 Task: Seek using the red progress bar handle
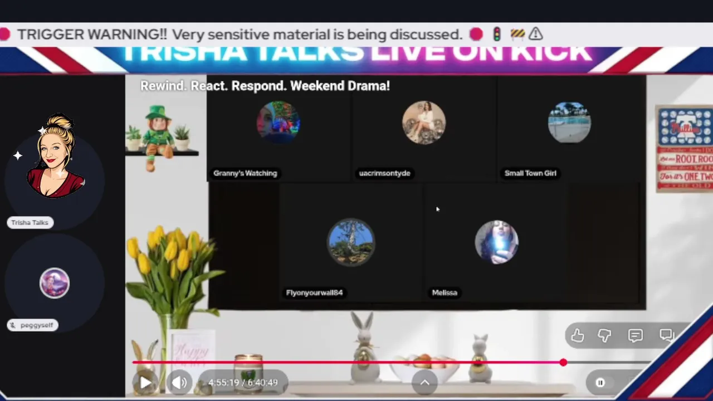point(563,363)
